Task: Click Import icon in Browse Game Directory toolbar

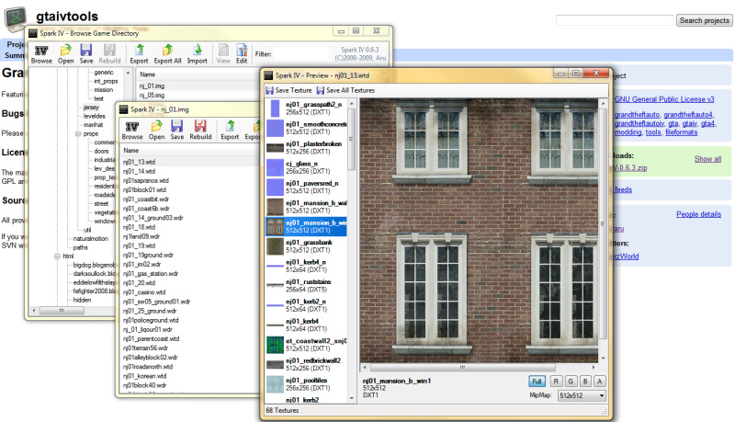Action: (197, 54)
